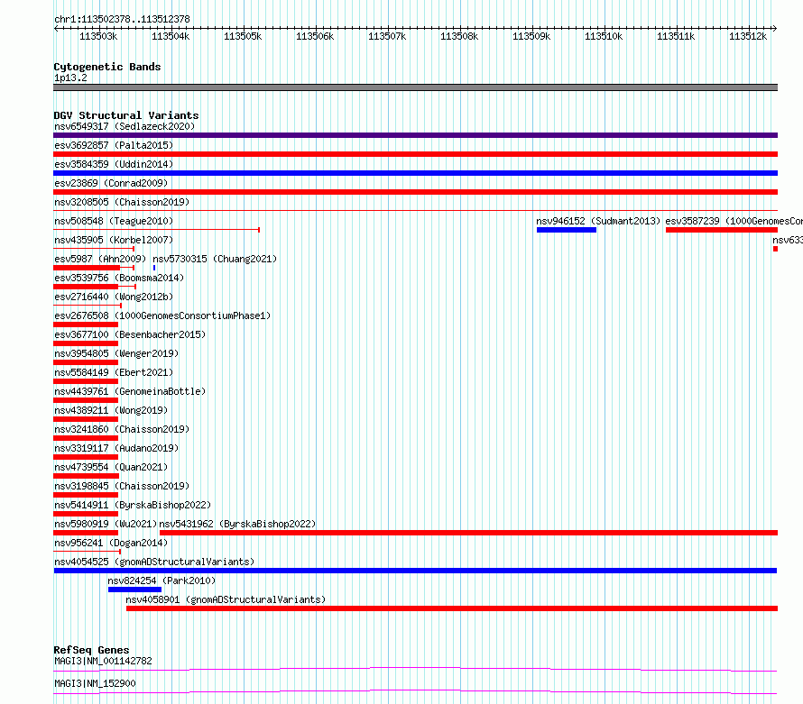This screenshot has height=704, width=803.
Task: Open nsv824254 (Park2010) label
Action: point(162,581)
